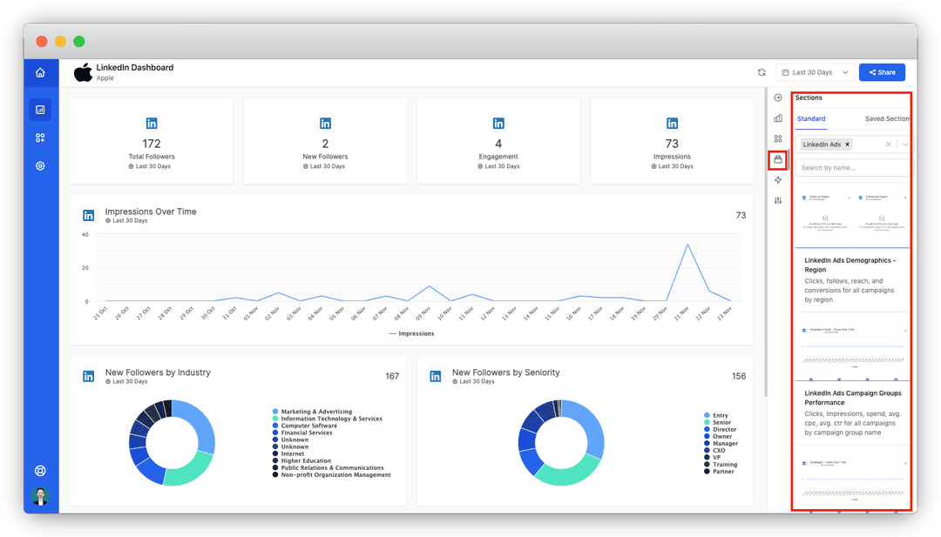
Task: Click LinkedIn icon on Impressions card
Action: (x=672, y=124)
